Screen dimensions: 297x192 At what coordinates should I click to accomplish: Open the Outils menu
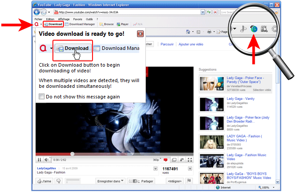tap(89, 19)
